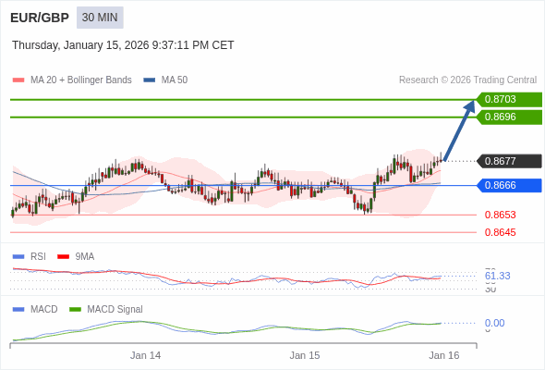Click the EUR/GBP pair title
The height and width of the screenshot is (370, 545).
(40, 18)
